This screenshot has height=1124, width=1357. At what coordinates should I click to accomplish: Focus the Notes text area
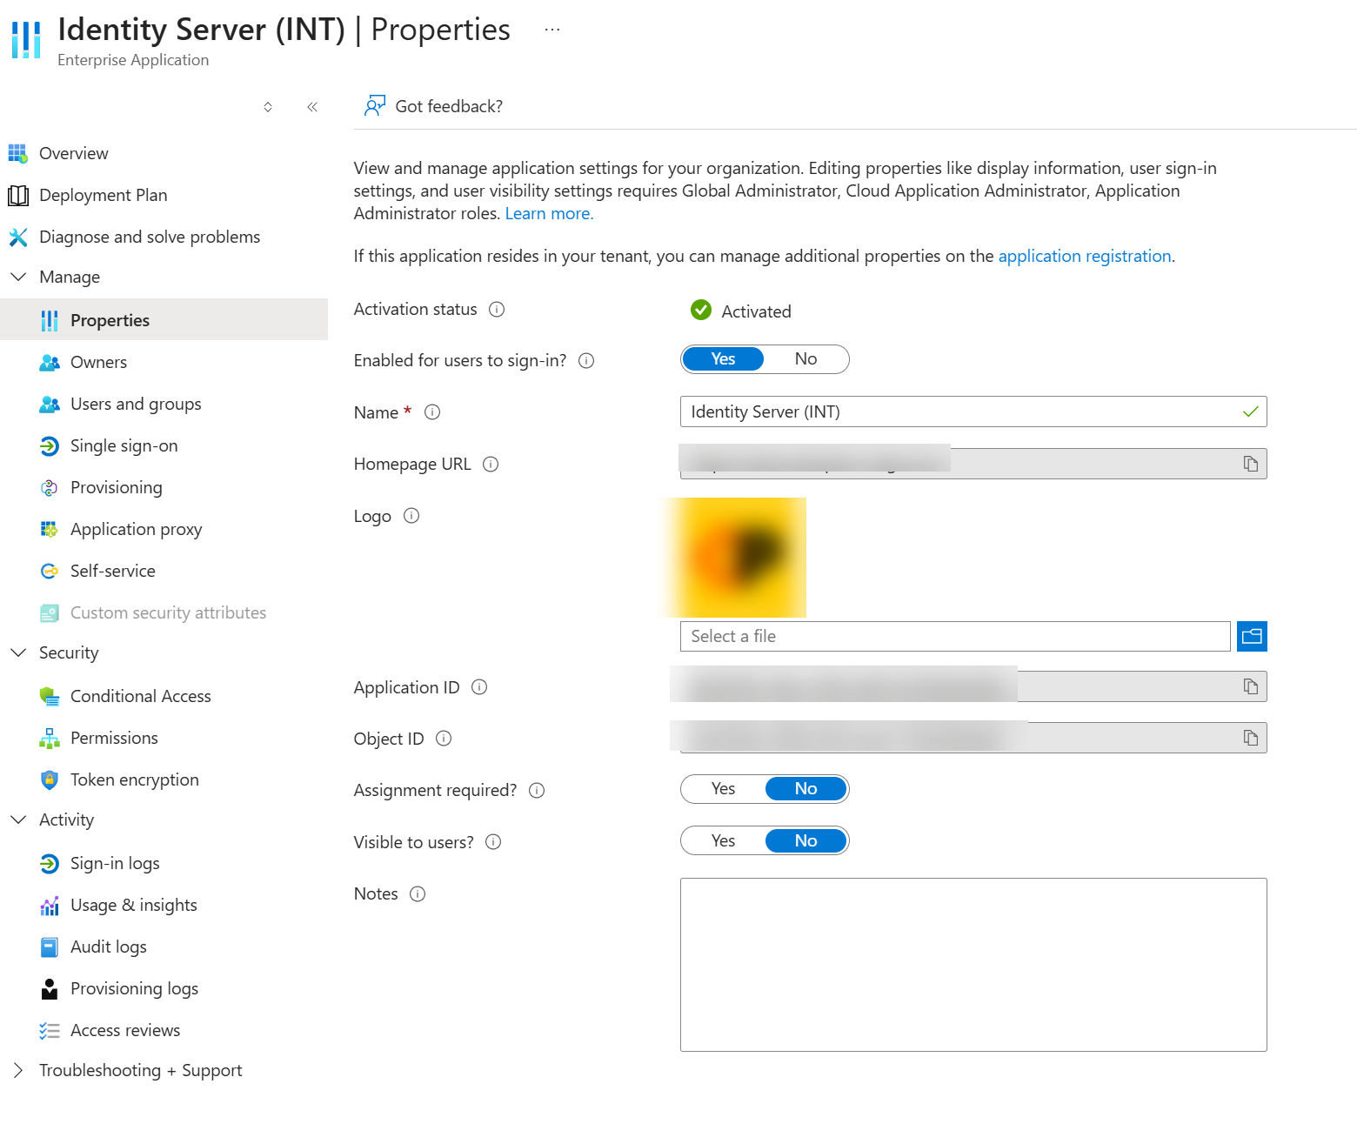pos(973,965)
